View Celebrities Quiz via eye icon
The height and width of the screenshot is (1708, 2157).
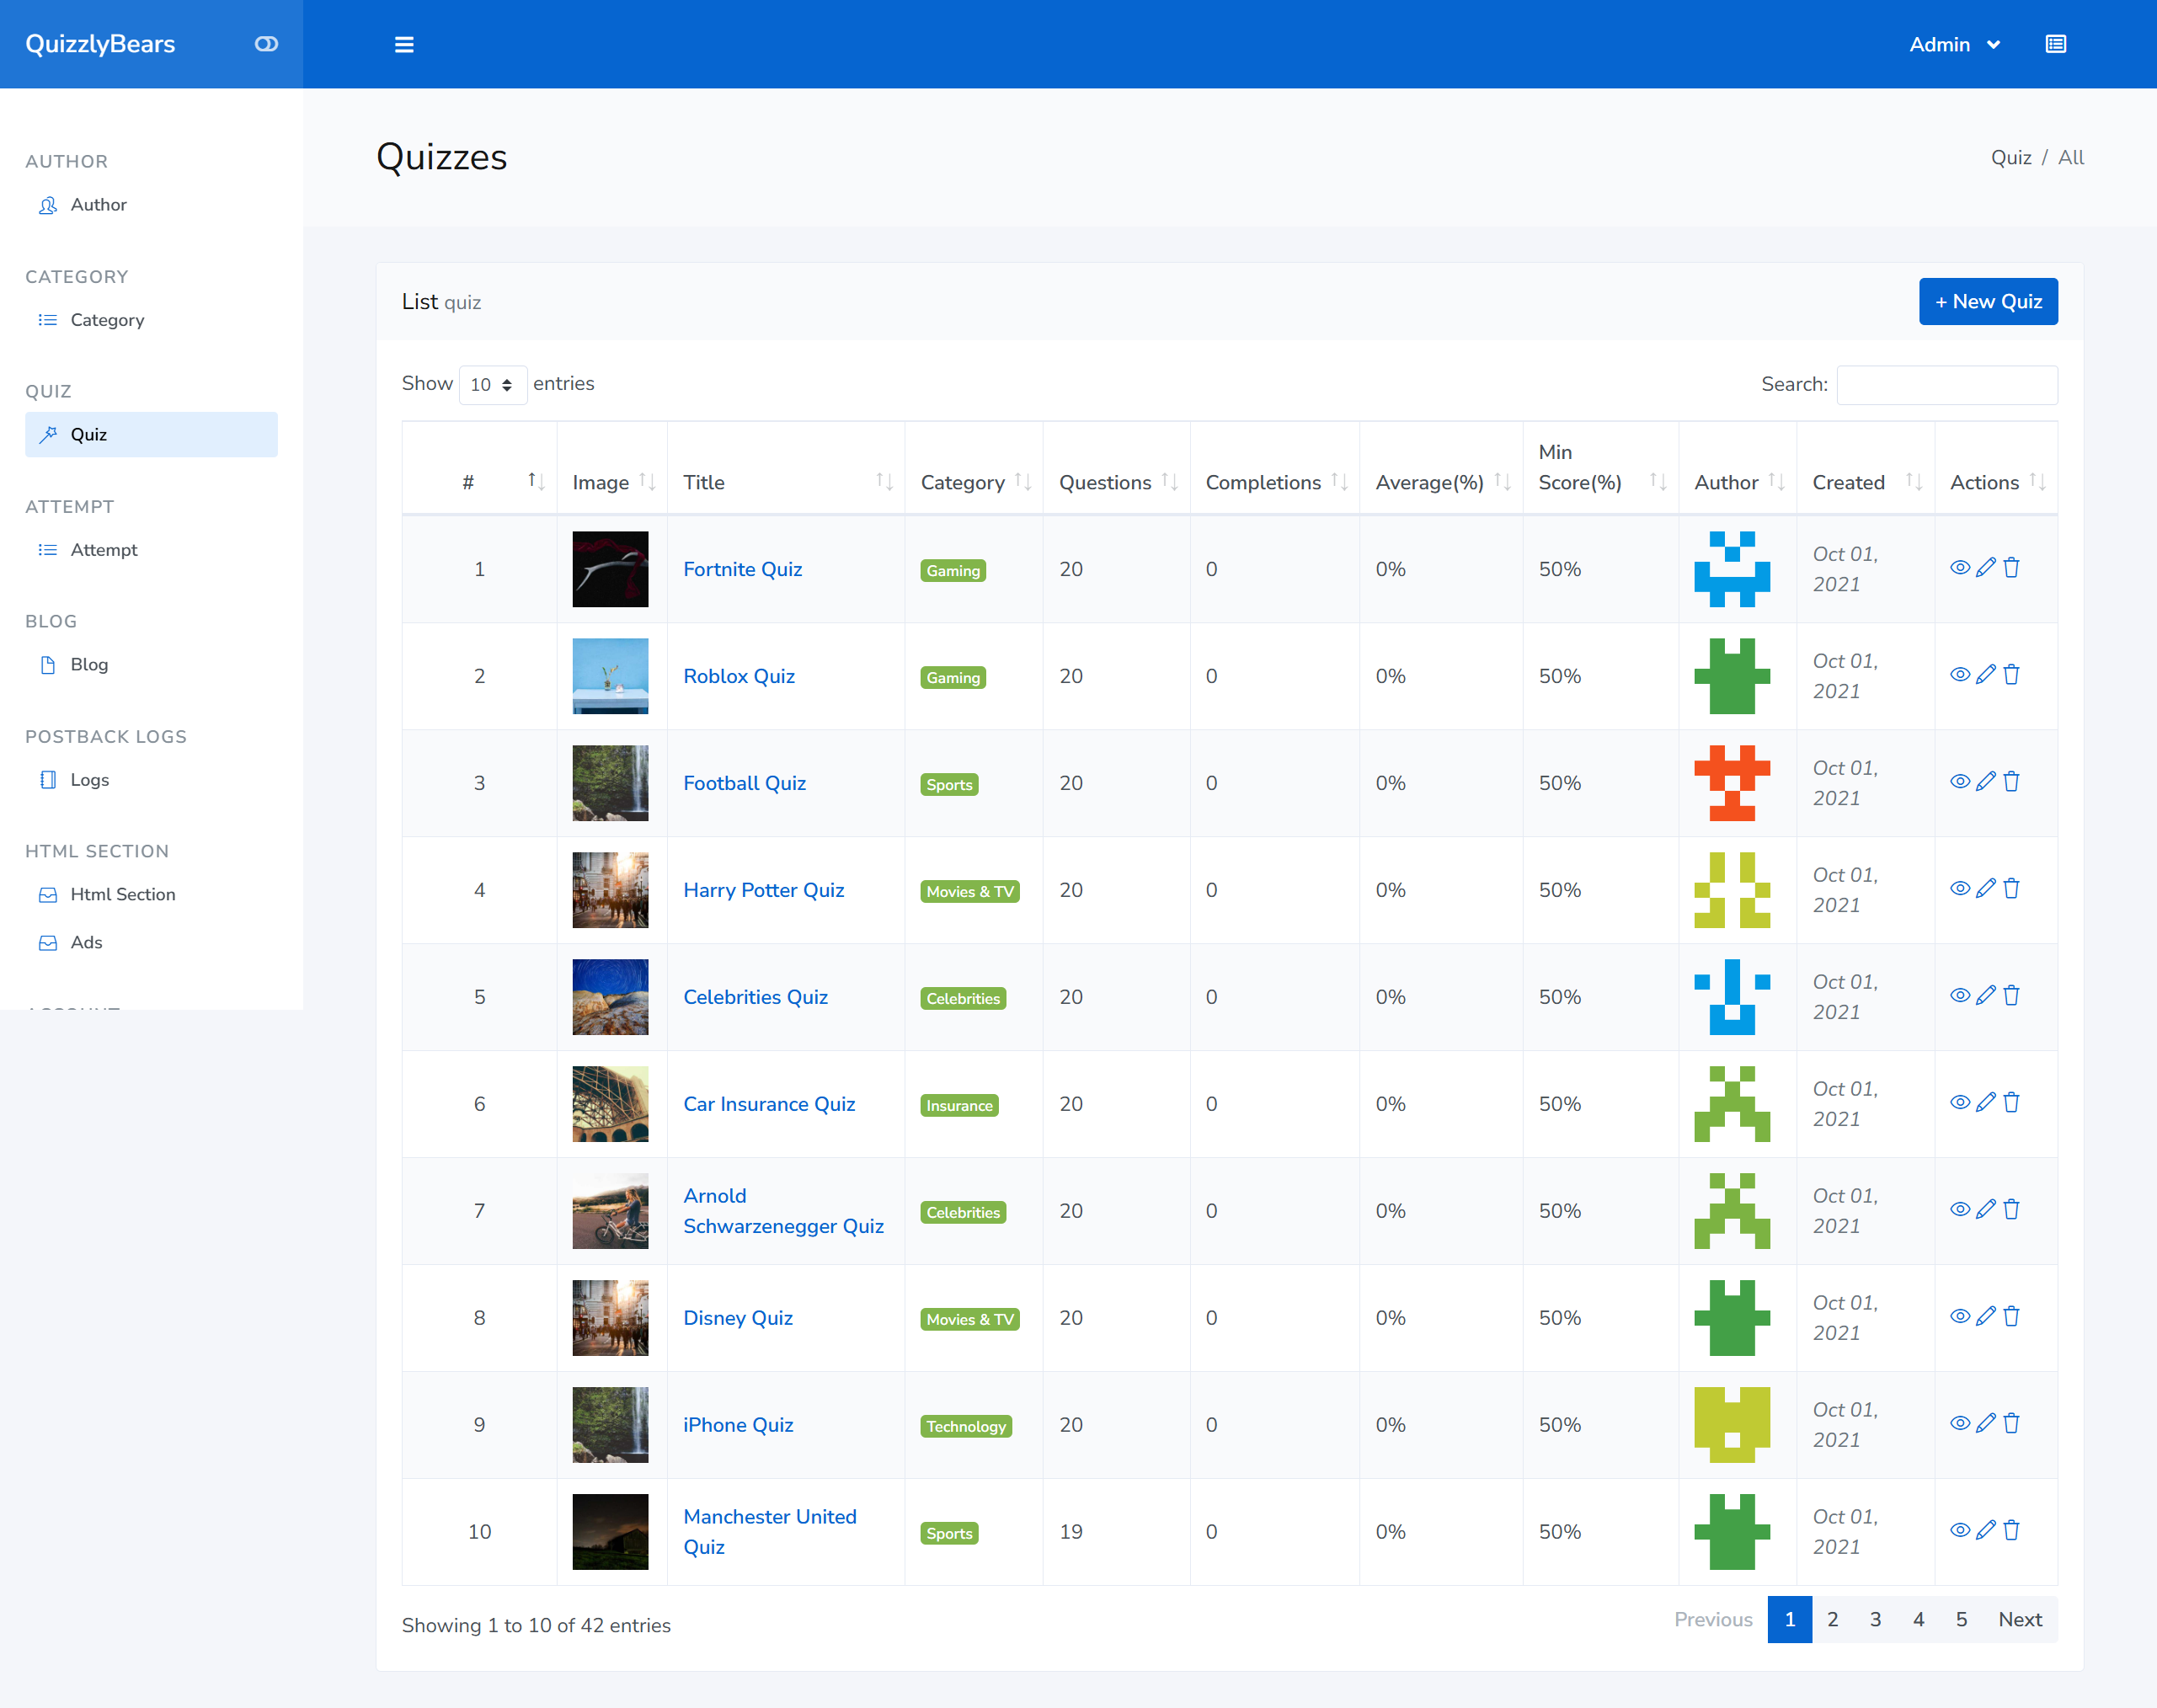point(1960,996)
